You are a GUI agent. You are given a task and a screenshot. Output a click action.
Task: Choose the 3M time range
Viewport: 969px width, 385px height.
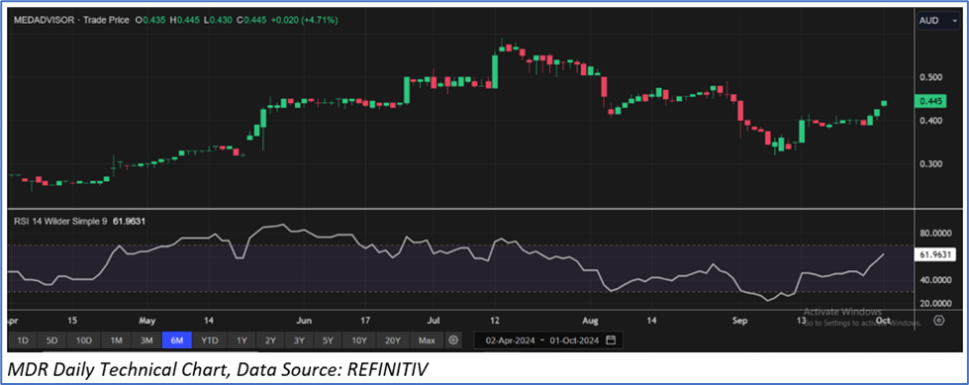(x=146, y=339)
